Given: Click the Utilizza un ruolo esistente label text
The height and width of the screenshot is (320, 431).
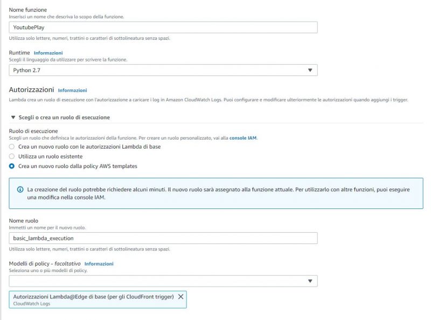Looking at the screenshot, I should pos(50,156).
